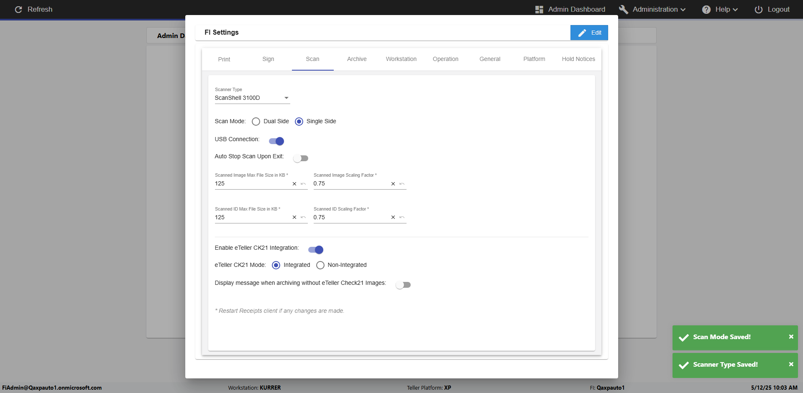
Task: Switch to the Archive tab
Action: click(357, 59)
